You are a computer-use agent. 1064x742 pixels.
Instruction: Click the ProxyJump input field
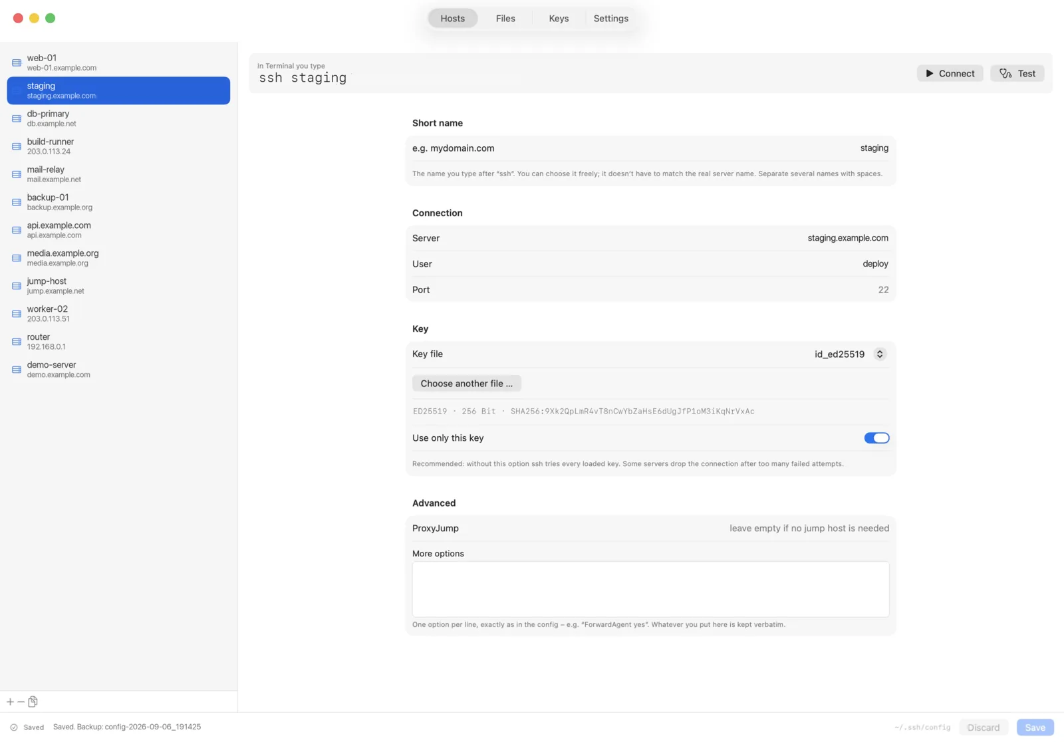tap(650, 529)
